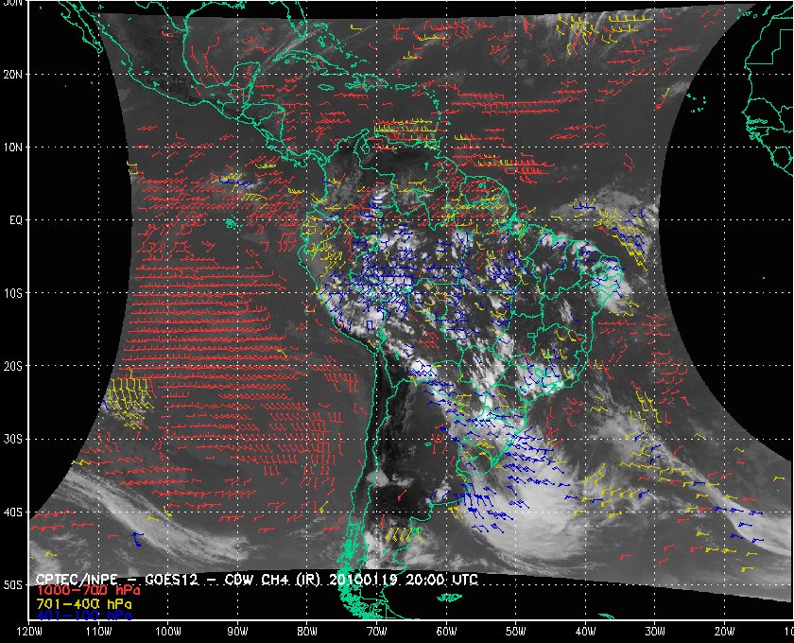
Task: Click the 30W longitude label
Action: click(655, 632)
